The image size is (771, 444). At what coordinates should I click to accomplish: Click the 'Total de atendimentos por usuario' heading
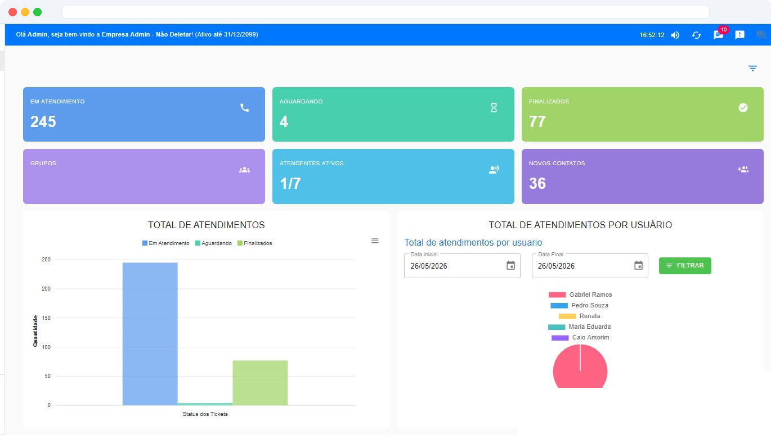(473, 242)
